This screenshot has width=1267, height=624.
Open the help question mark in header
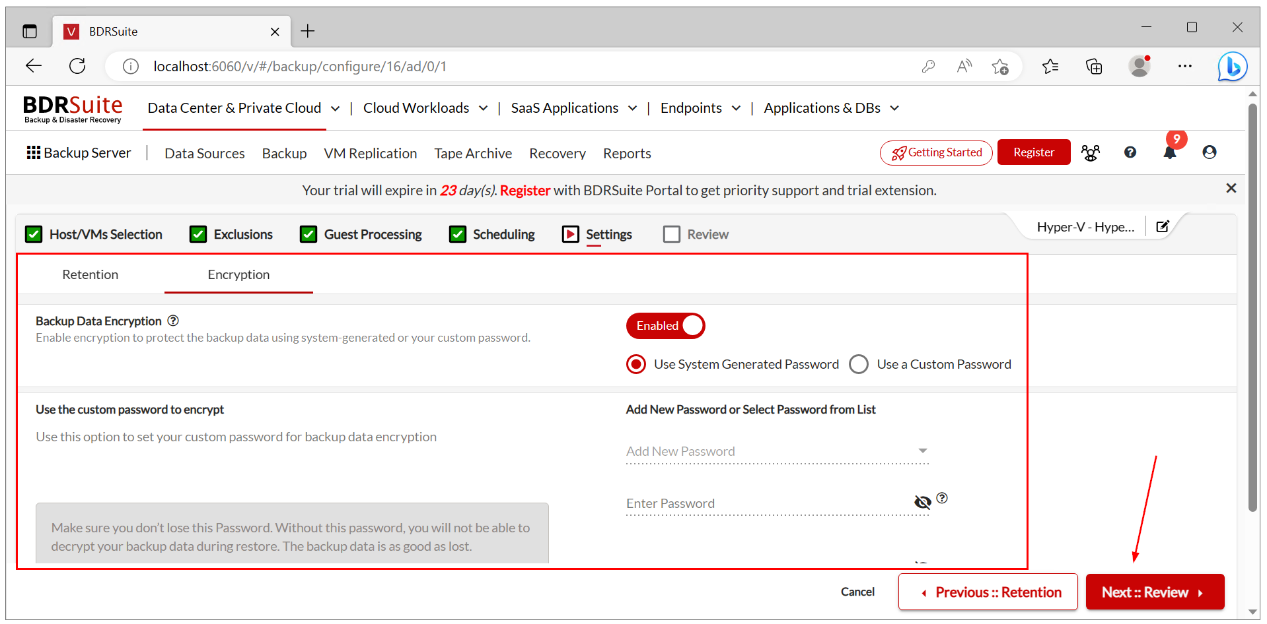point(1130,152)
